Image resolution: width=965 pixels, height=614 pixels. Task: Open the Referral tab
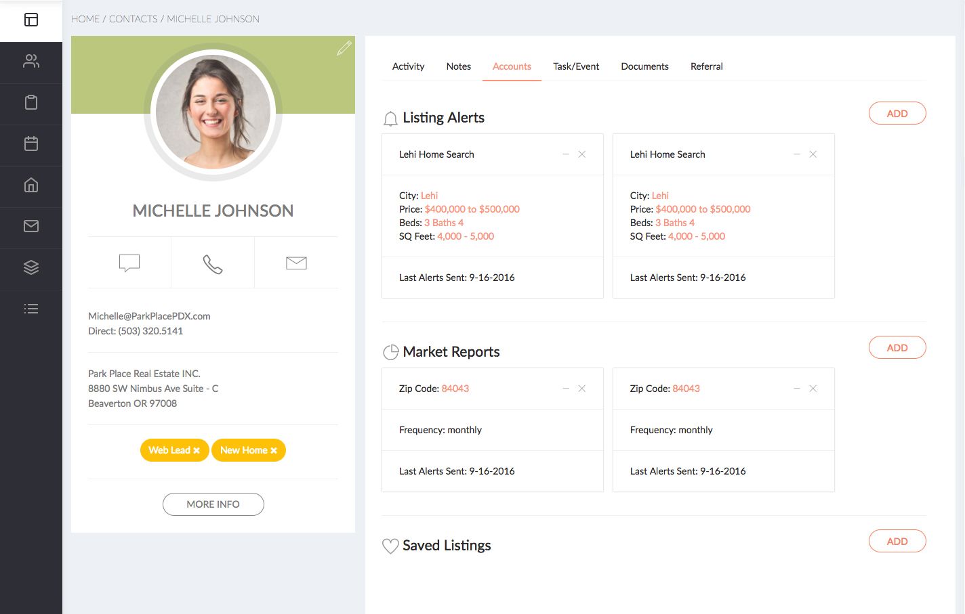tap(707, 66)
